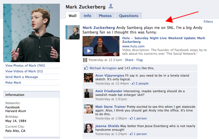Open the Questions tab
This screenshot has width=219, height=139.
(x=129, y=16)
